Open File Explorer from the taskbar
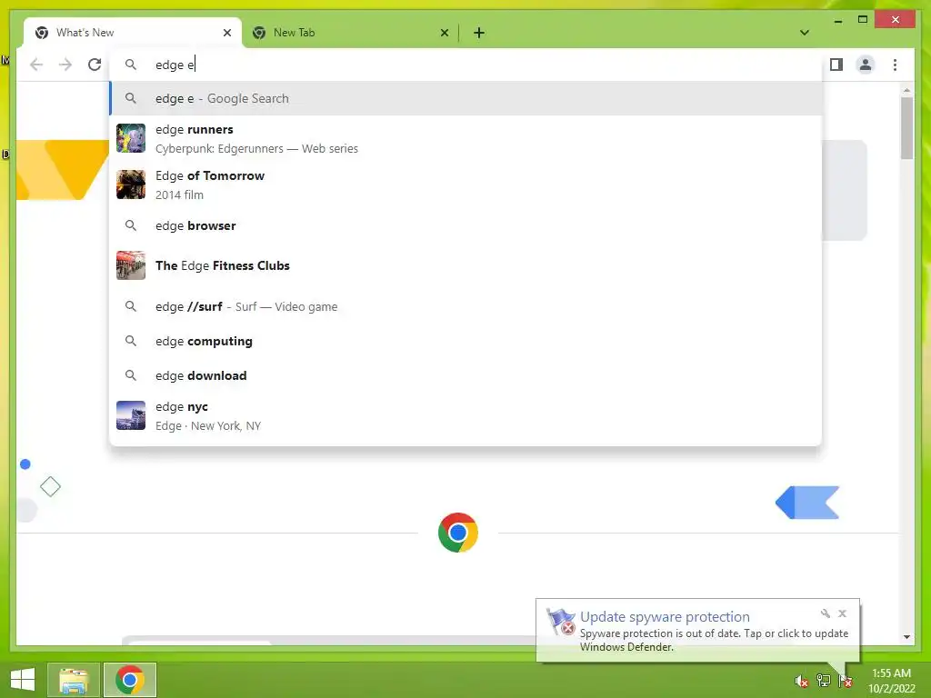The image size is (931, 698). click(x=73, y=680)
